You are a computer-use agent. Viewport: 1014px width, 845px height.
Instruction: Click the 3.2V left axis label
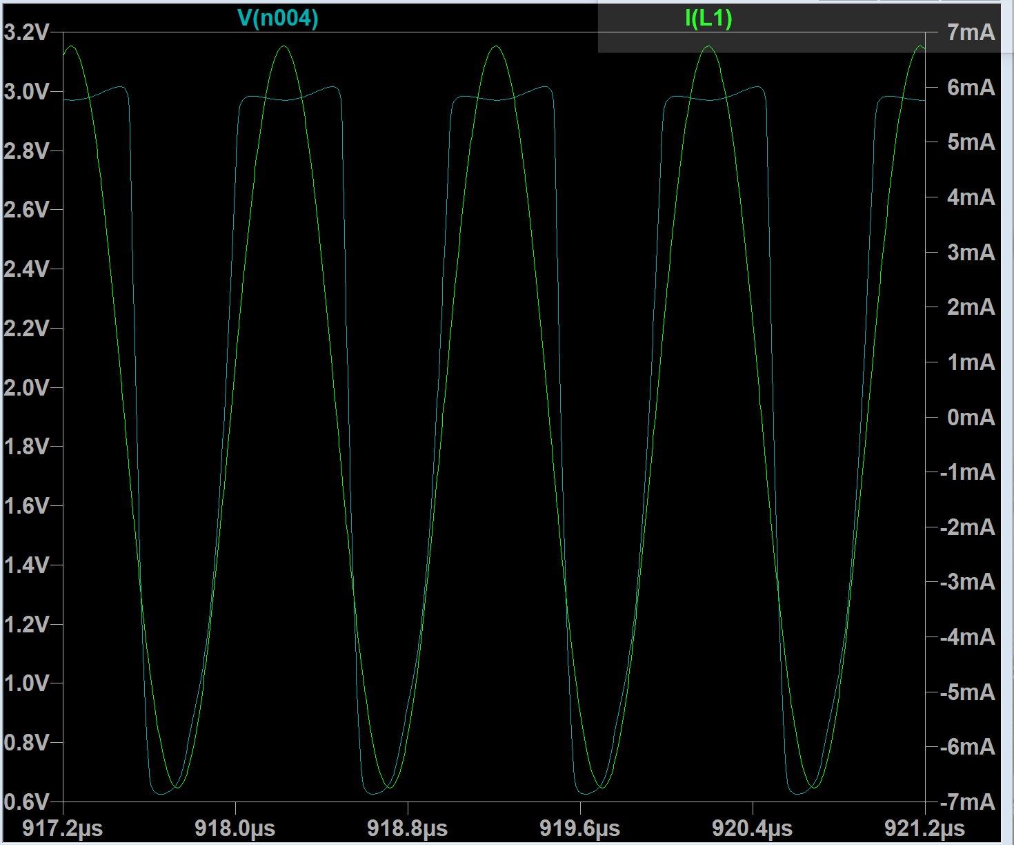(x=26, y=32)
